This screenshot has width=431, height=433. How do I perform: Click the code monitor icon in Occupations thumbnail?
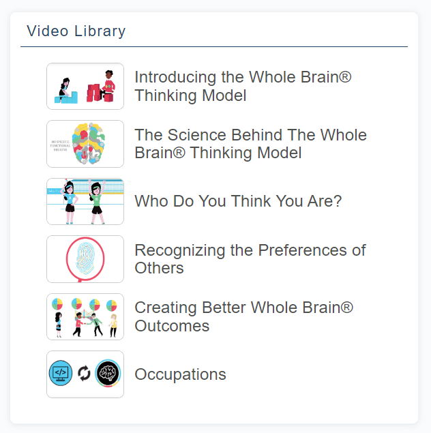62,373
